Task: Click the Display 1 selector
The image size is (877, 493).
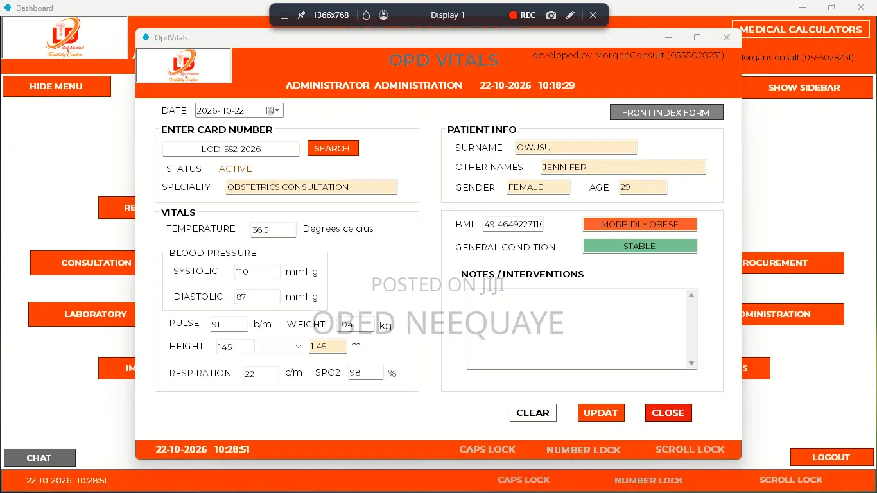Action: [x=447, y=15]
